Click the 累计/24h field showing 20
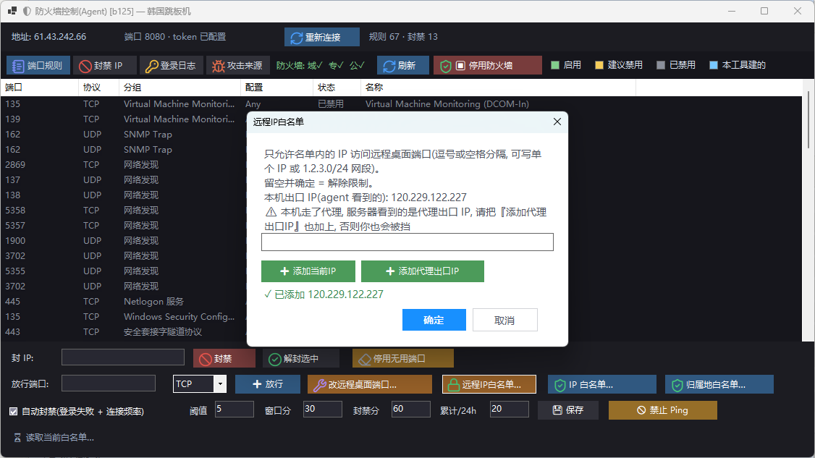Viewport: 815px width, 458px height. tap(510, 409)
